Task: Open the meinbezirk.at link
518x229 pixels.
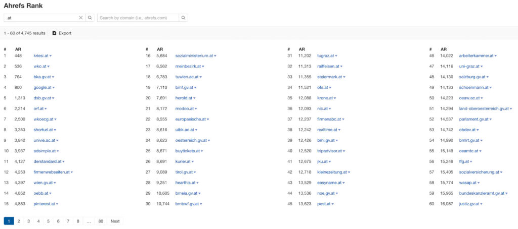Action: [188, 67]
